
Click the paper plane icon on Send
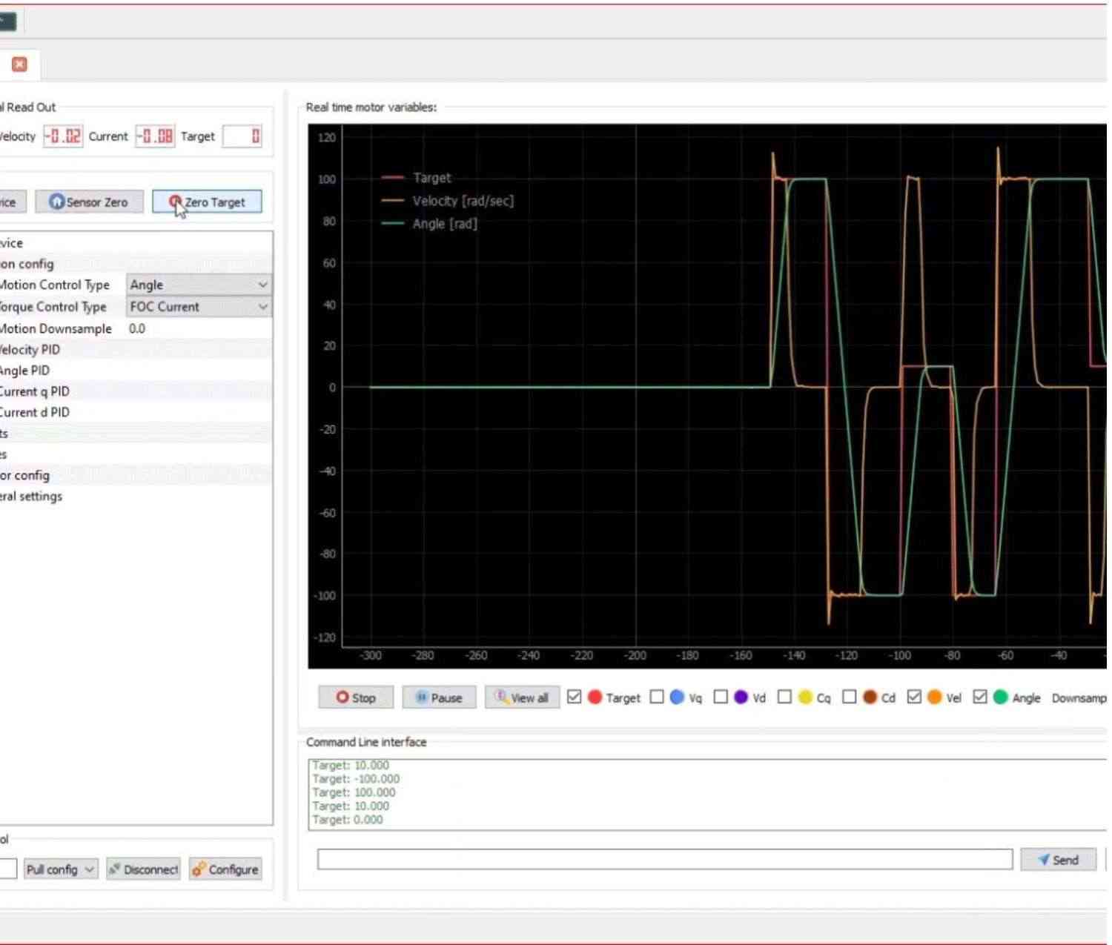(x=1044, y=860)
